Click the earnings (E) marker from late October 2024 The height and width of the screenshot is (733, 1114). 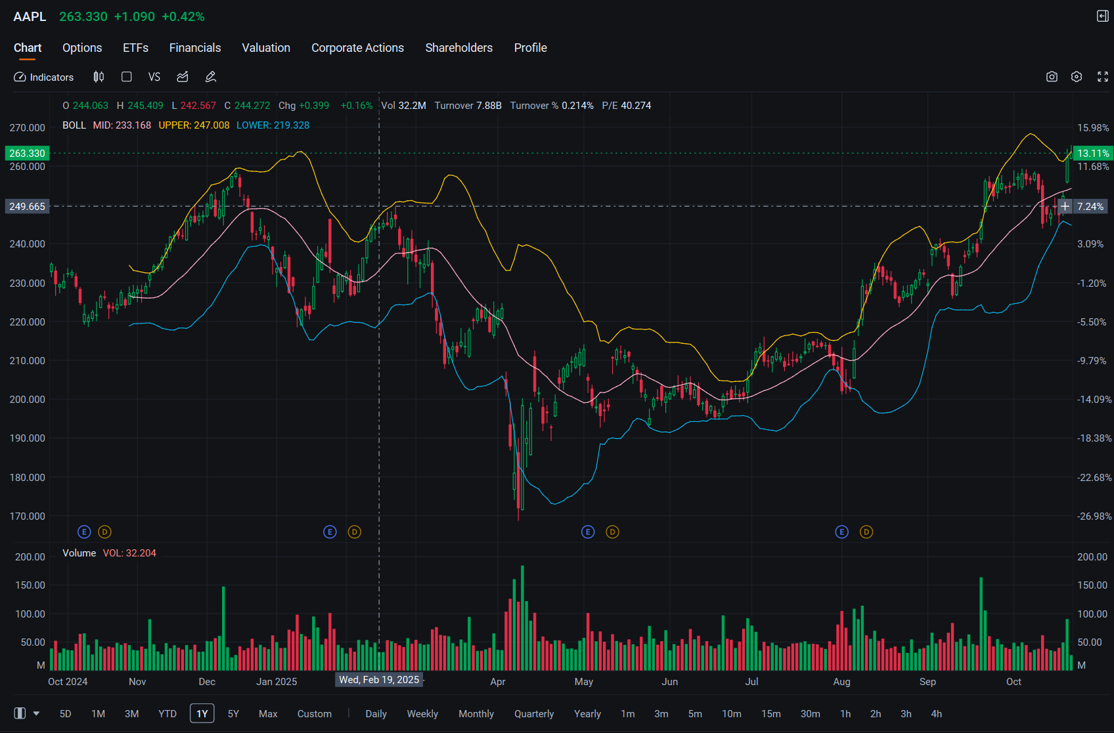click(84, 532)
